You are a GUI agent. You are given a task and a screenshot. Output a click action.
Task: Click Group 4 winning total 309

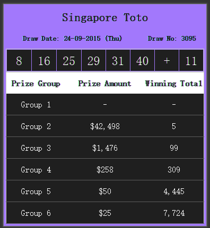174,170
